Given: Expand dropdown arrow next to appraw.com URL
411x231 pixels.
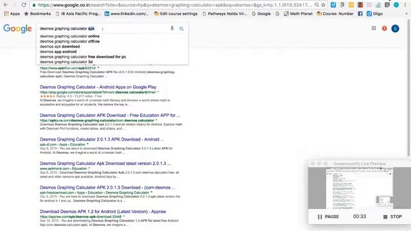Looking at the screenshot, I should pos(124,217).
